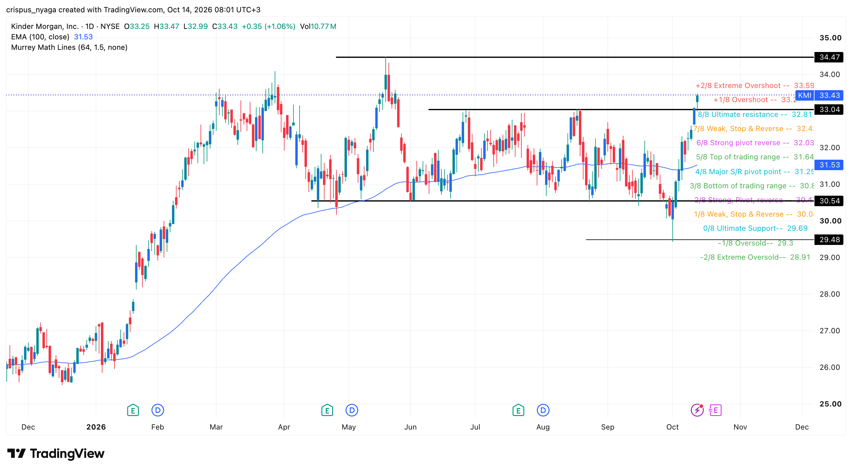Click the 1/8 Weak, Stop & Reverse label
The image size is (852, 472).
click(754, 214)
